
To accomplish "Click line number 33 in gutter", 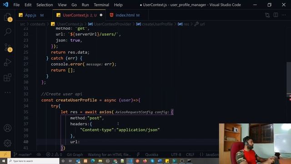I will (26, 100).
